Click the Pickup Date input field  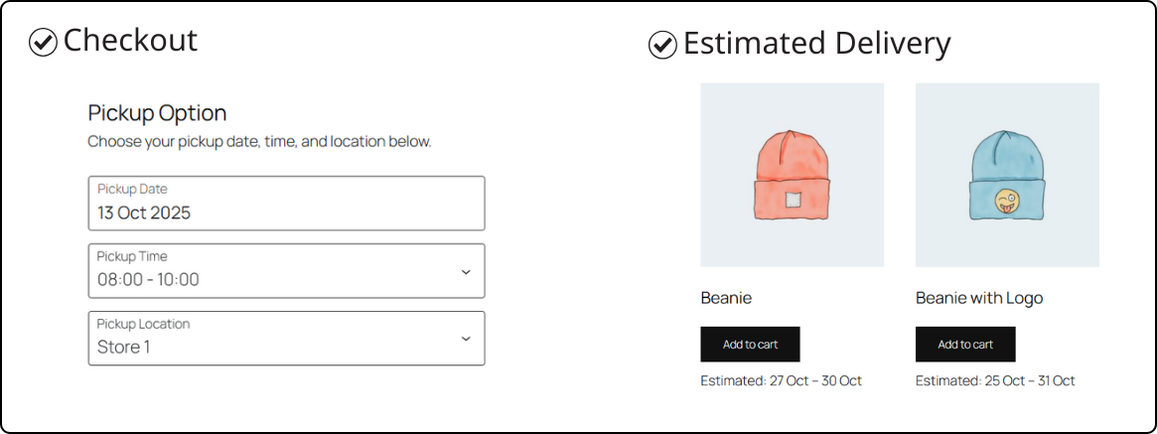(286, 203)
